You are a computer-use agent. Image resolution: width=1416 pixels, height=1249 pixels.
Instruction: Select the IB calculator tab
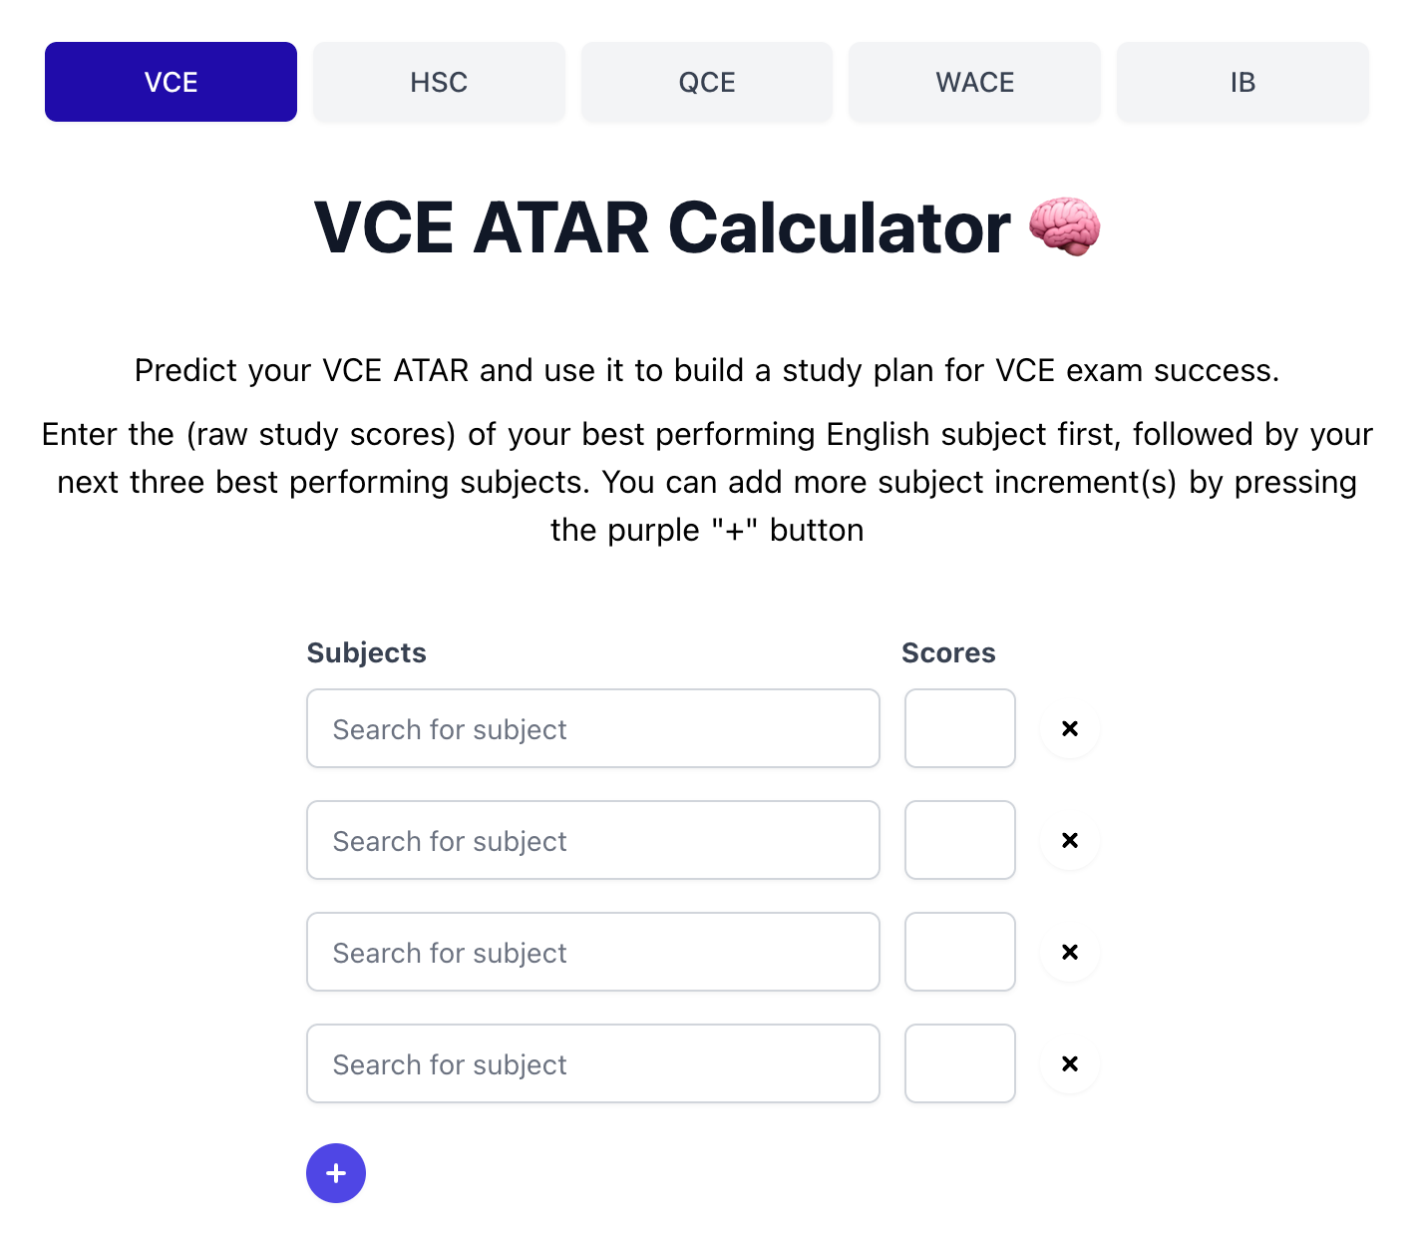tap(1242, 82)
